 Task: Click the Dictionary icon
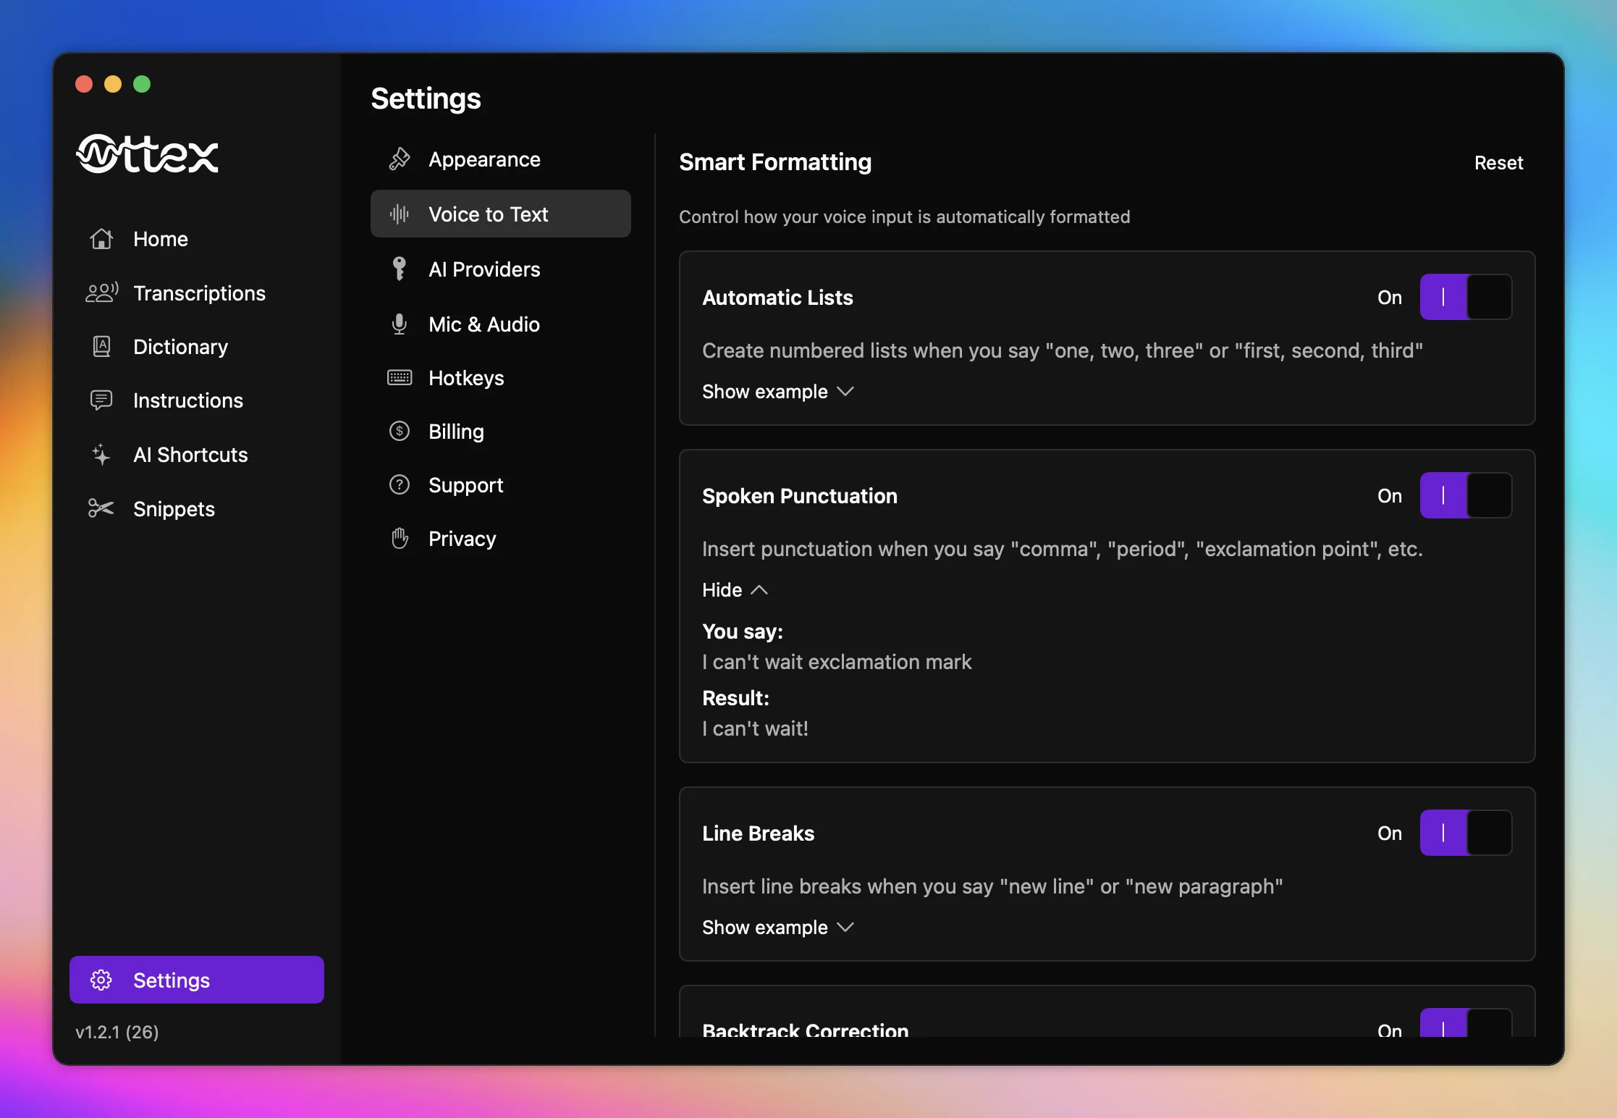[101, 347]
